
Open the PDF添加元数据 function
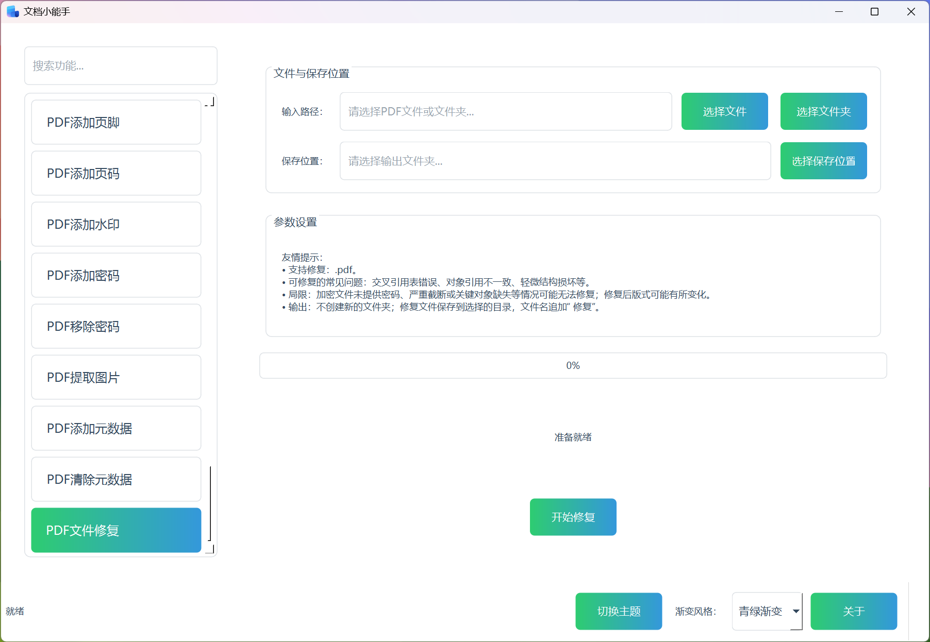115,428
